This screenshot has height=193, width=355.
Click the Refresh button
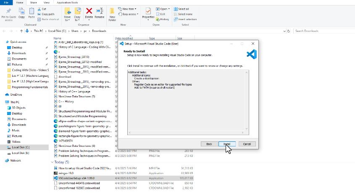pos(289,31)
